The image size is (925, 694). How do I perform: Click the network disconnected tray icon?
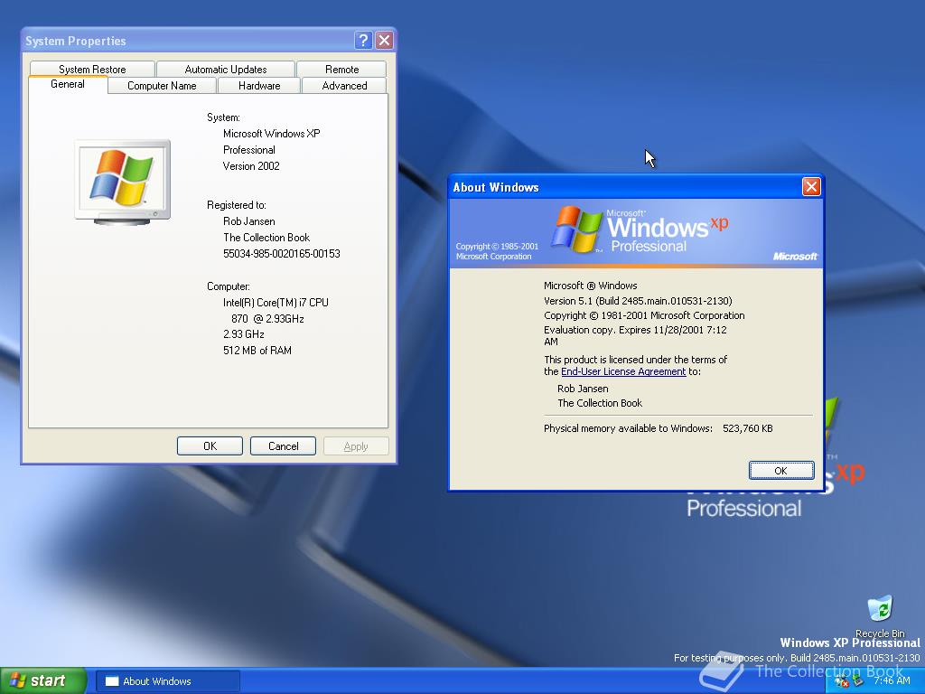pyautogui.click(x=842, y=681)
